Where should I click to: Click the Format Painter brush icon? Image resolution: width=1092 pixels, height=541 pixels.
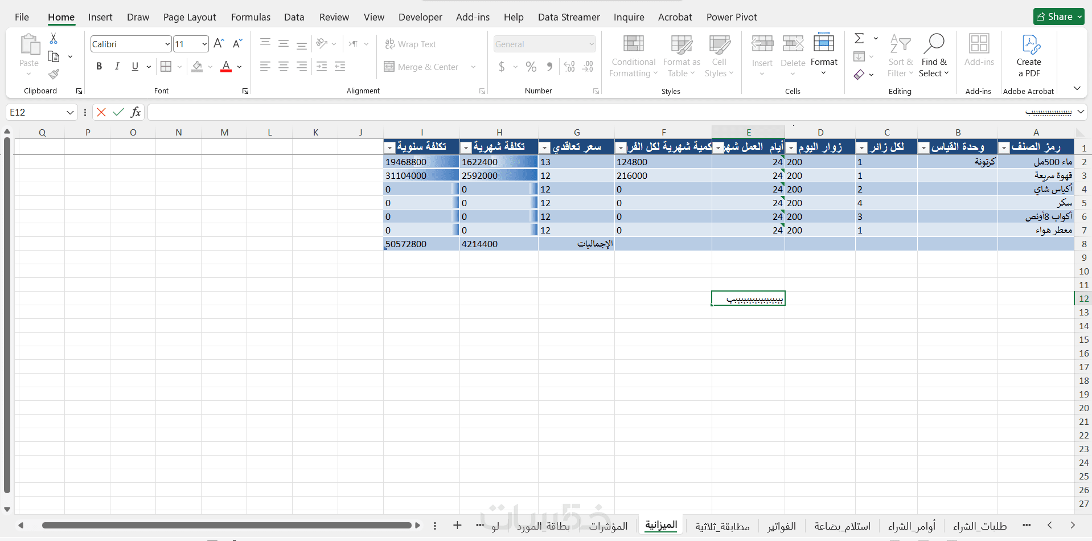coord(54,74)
